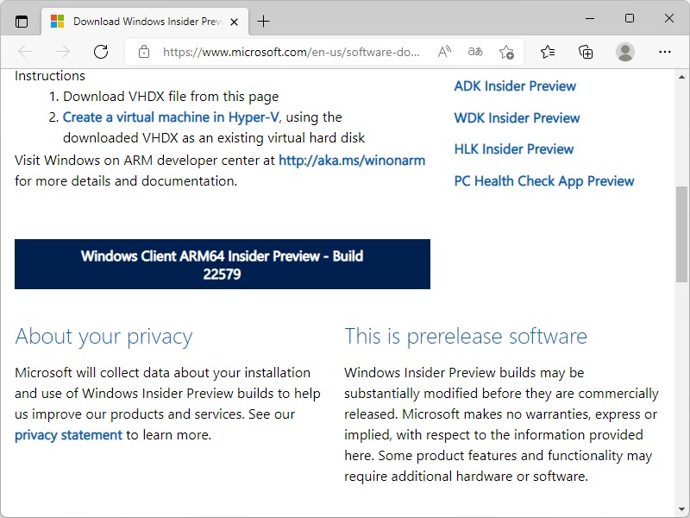Open the Favorites list
690x518 pixels.
[548, 52]
